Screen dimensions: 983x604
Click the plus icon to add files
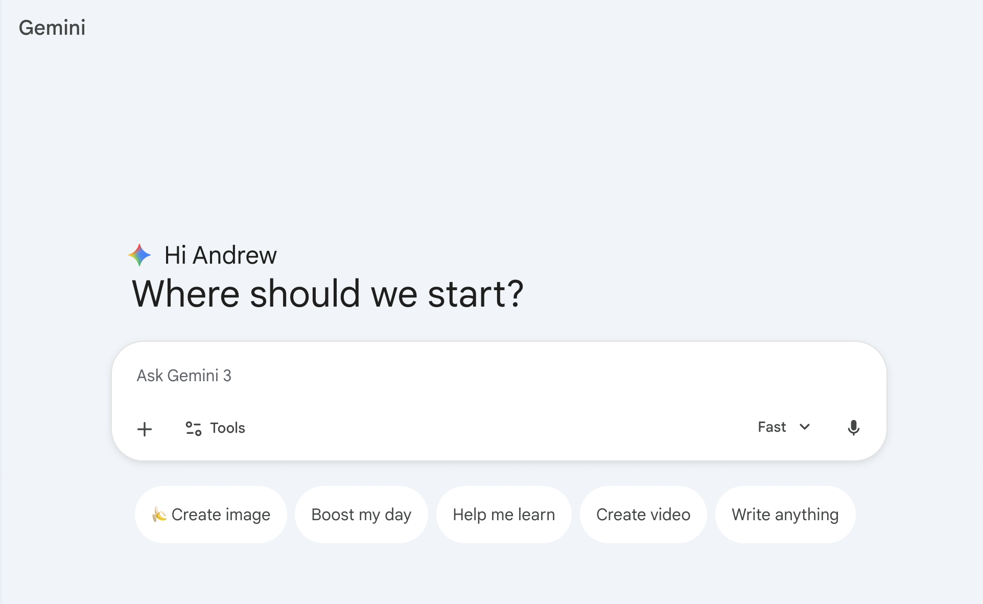point(145,429)
